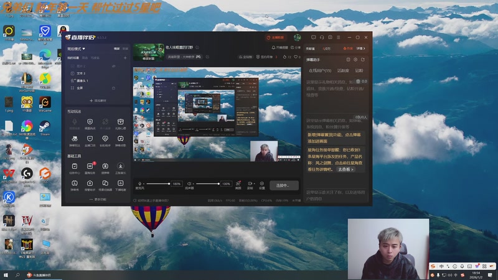Switch to 竖屏 portrait mode

coord(125,49)
